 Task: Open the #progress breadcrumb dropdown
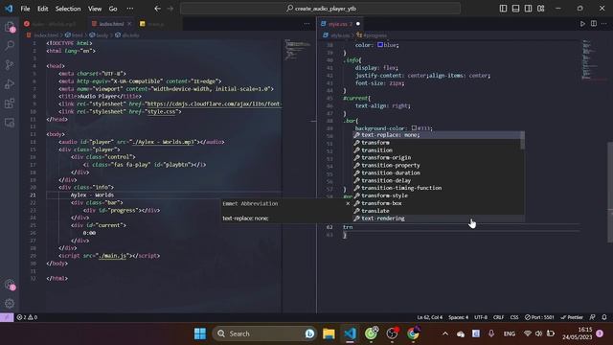click(372, 35)
